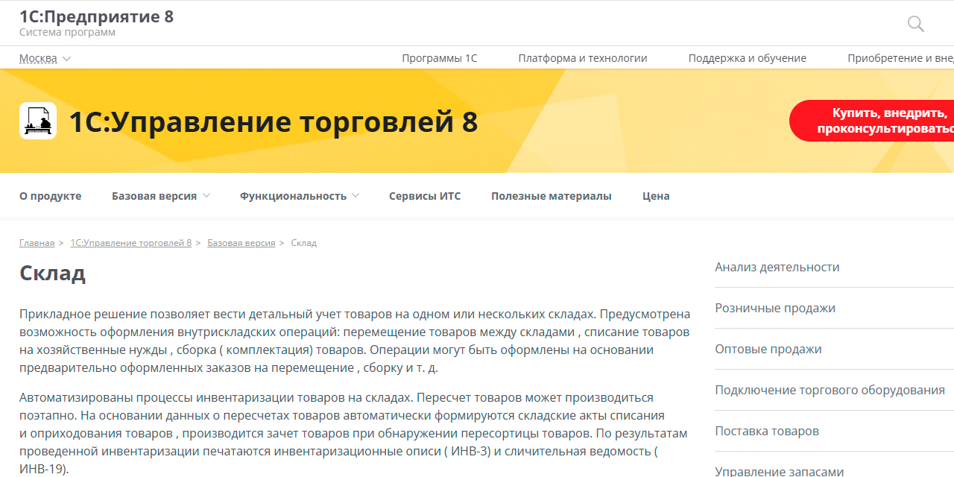Open Розничные продажи in the sidebar
The image size is (954, 477).
775,308
